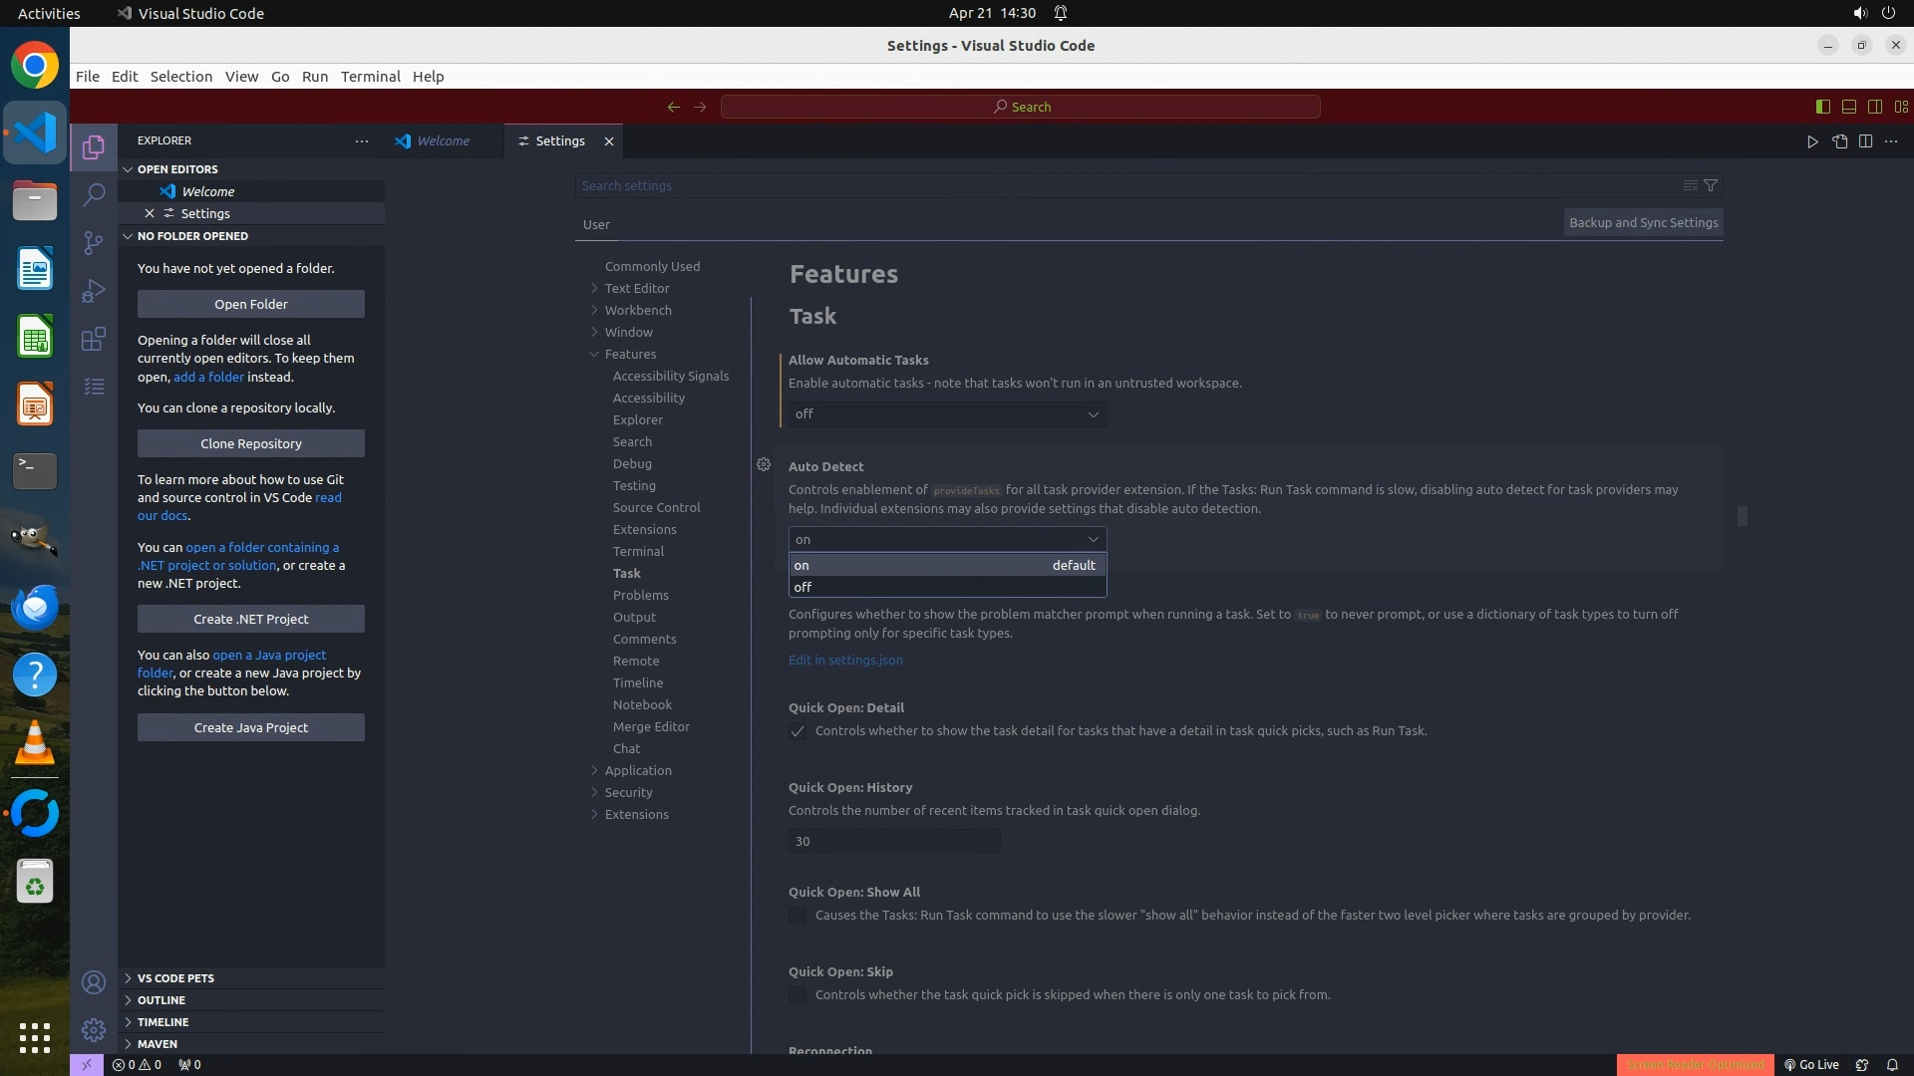Click the settings filter funnel icon
This screenshot has height=1076, width=1914.
(x=1711, y=185)
